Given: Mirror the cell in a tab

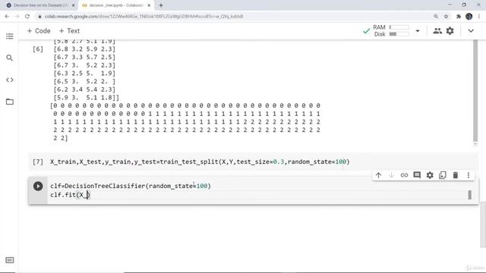Looking at the screenshot, I should tap(443, 175).
